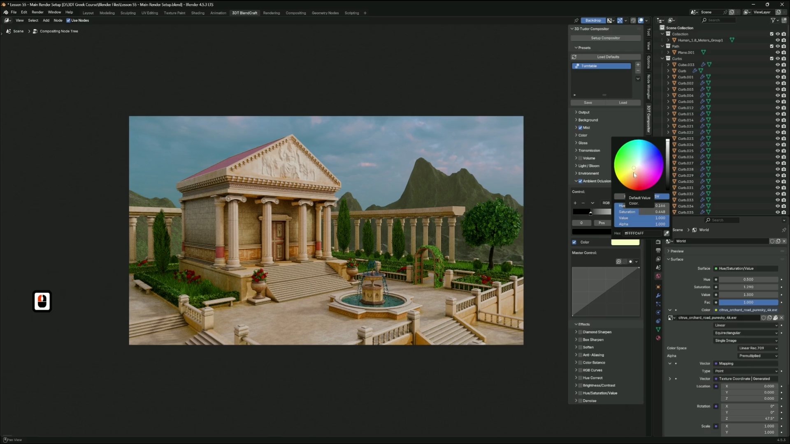Click the Hex color input field
The height and width of the screenshot is (444, 790).
[642, 233]
